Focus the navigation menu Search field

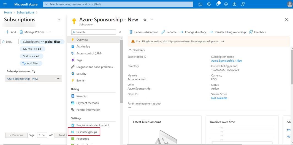click(94, 32)
